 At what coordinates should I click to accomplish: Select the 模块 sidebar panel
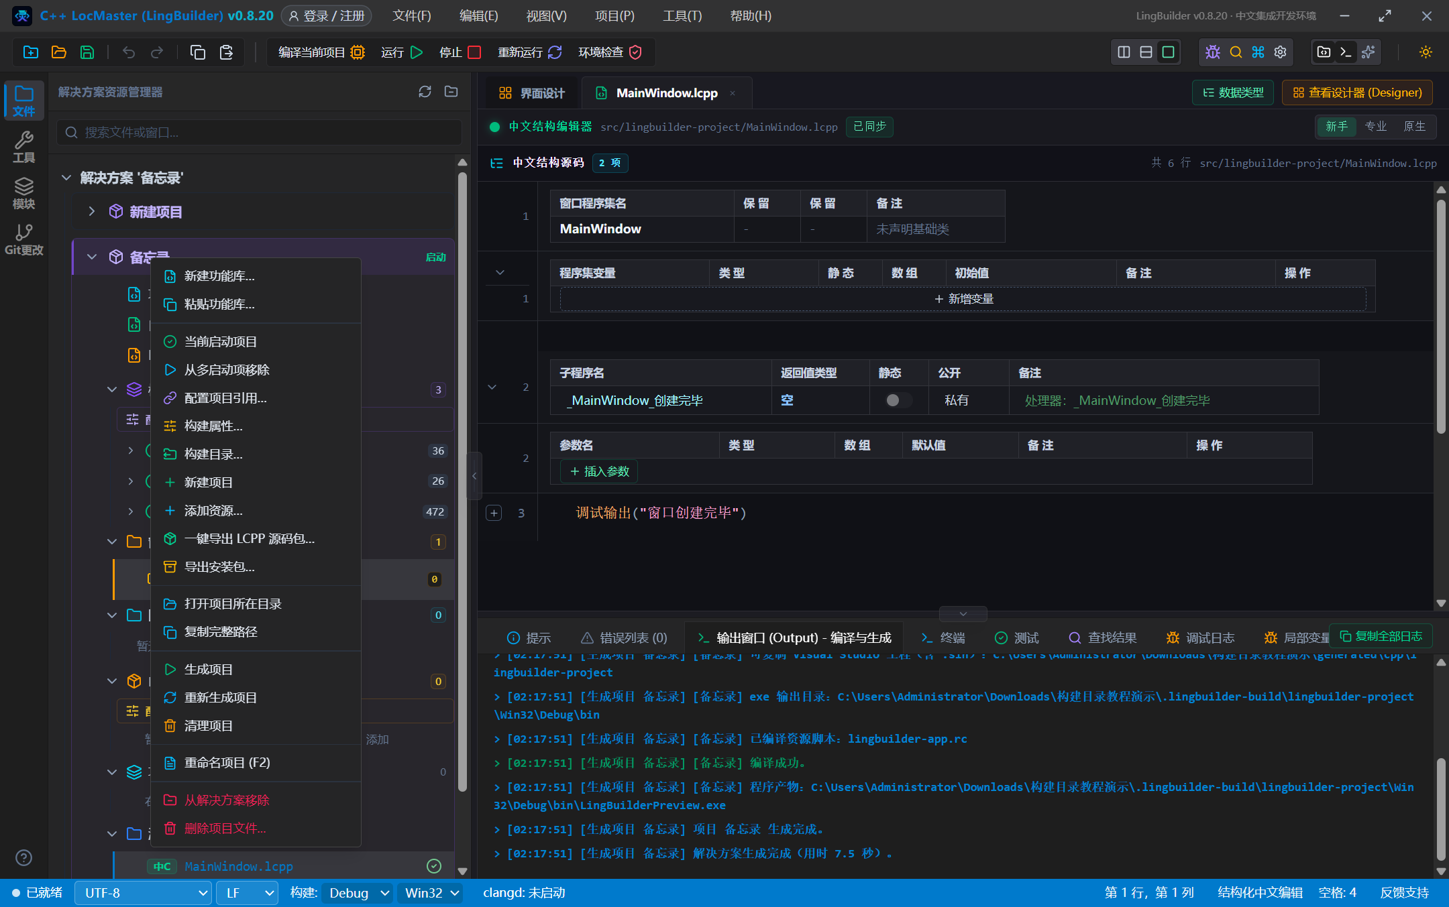coord(24,193)
